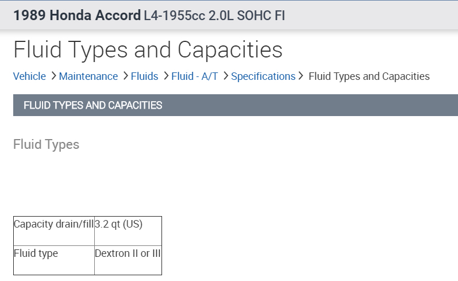Select the Specifications breadcrumb link

pyautogui.click(x=263, y=76)
